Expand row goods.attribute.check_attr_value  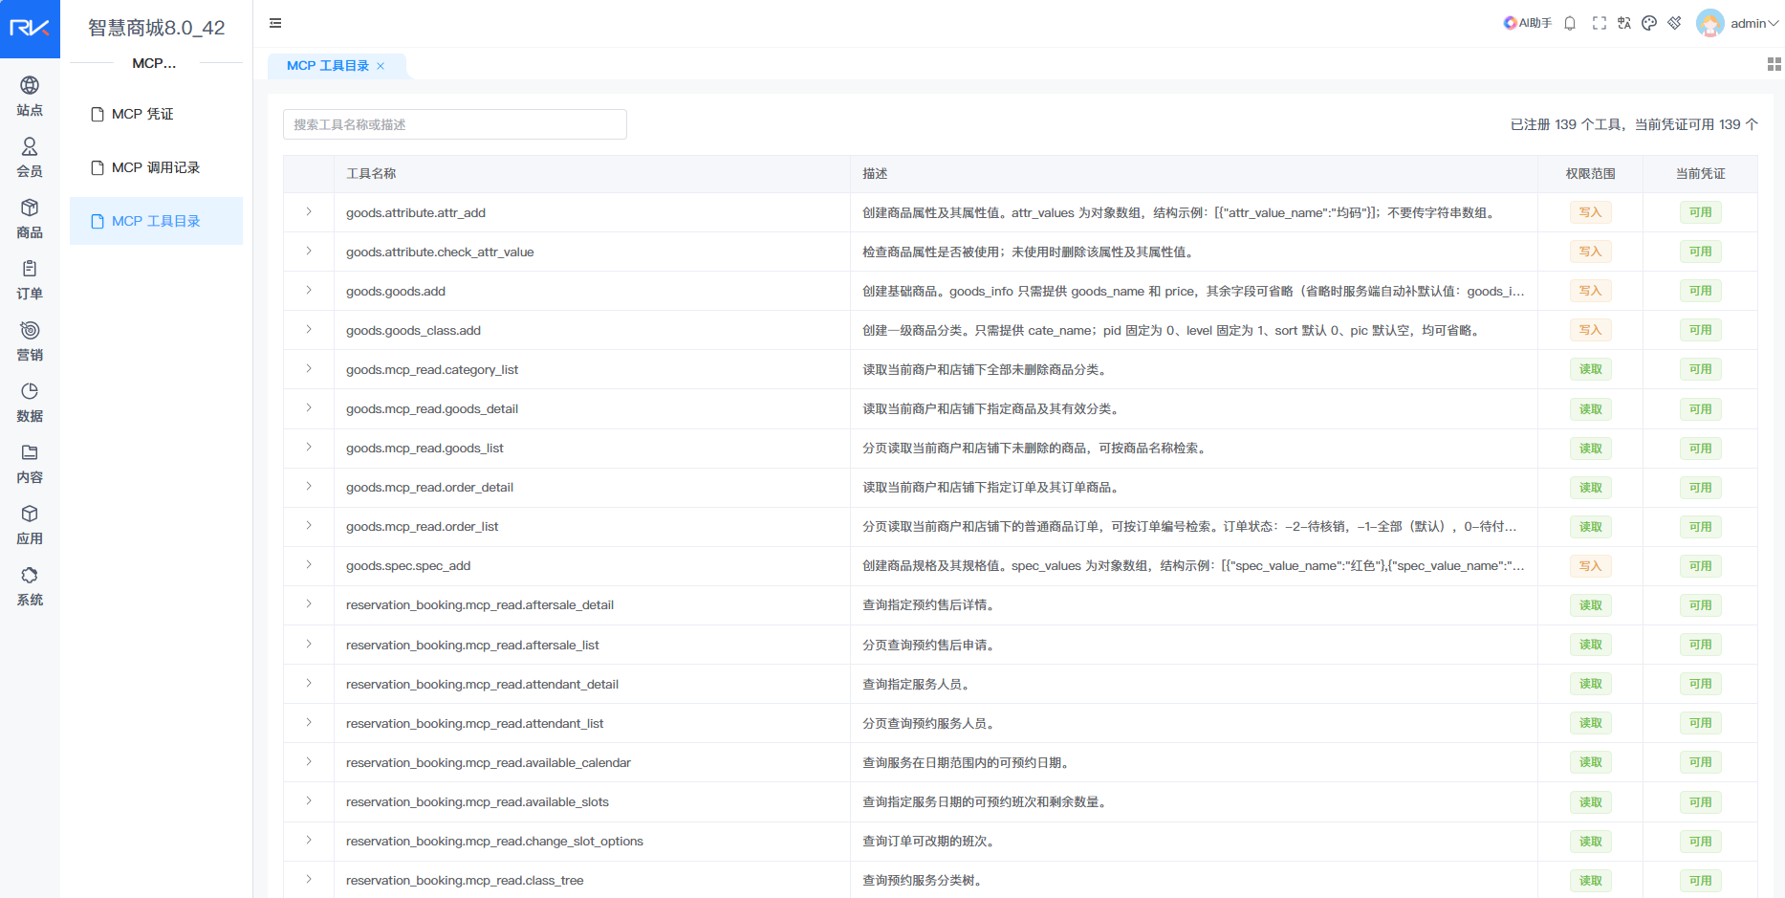(309, 251)
